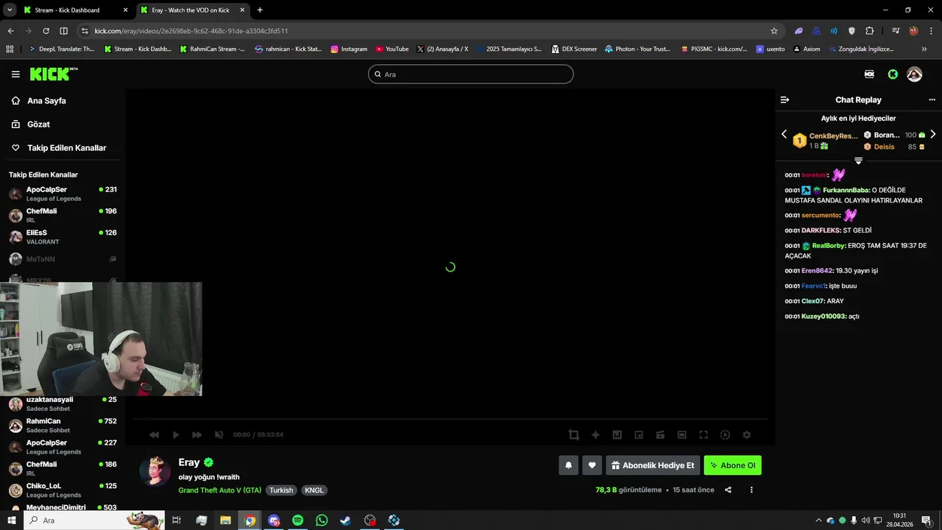Image resolution: width=942 pixels, height=530 pixels.
Task: Open ApoCalpSer channel with 231 viewers
Action: [63, 194]
